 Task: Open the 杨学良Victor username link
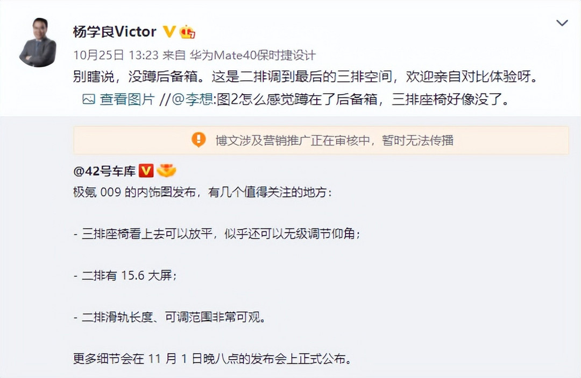(x=115, y=32)
